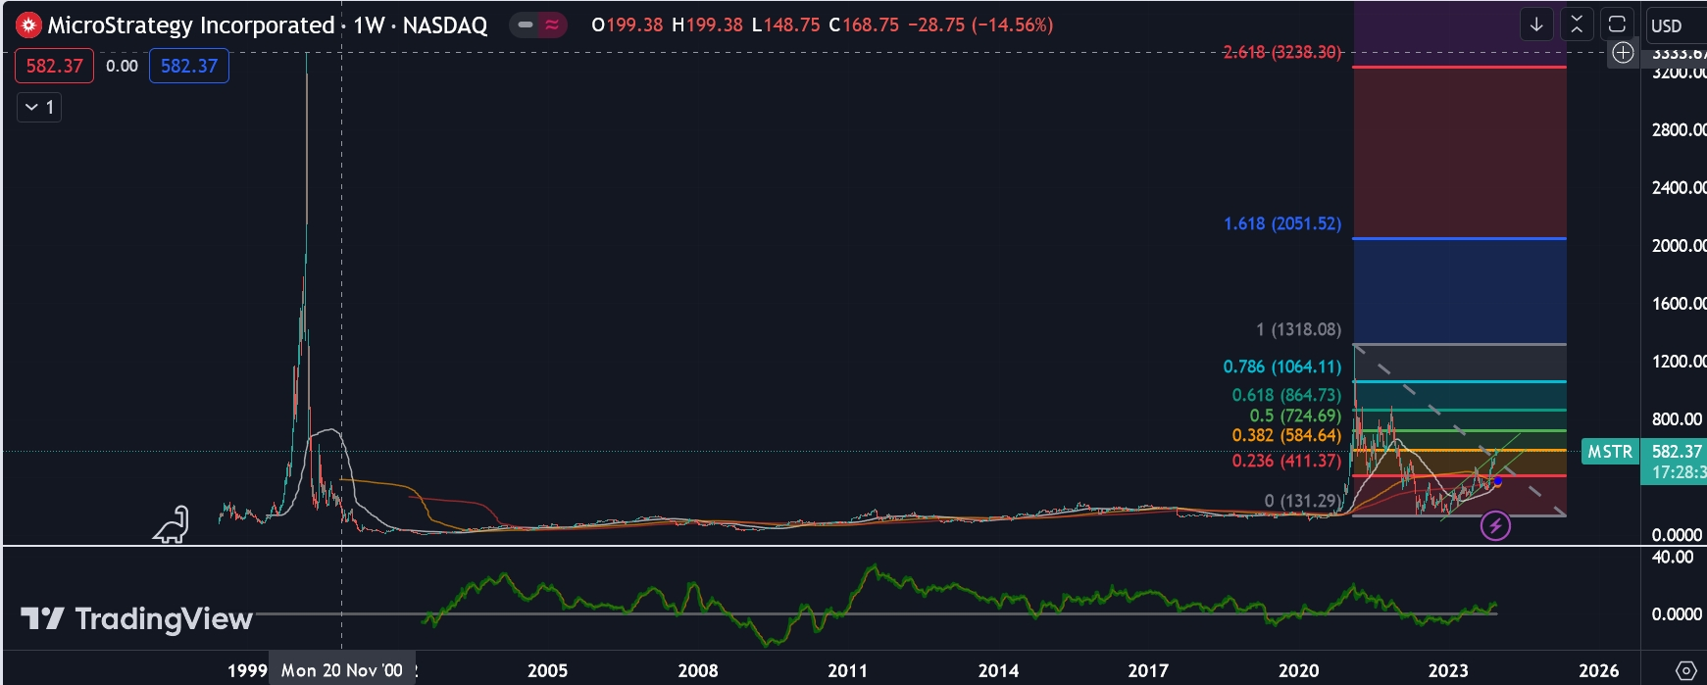The height and width of the screenshot is (685, 1707).
Task: Click the -28.75 (-14.56%) change value
Action: (x=980, y=25)
